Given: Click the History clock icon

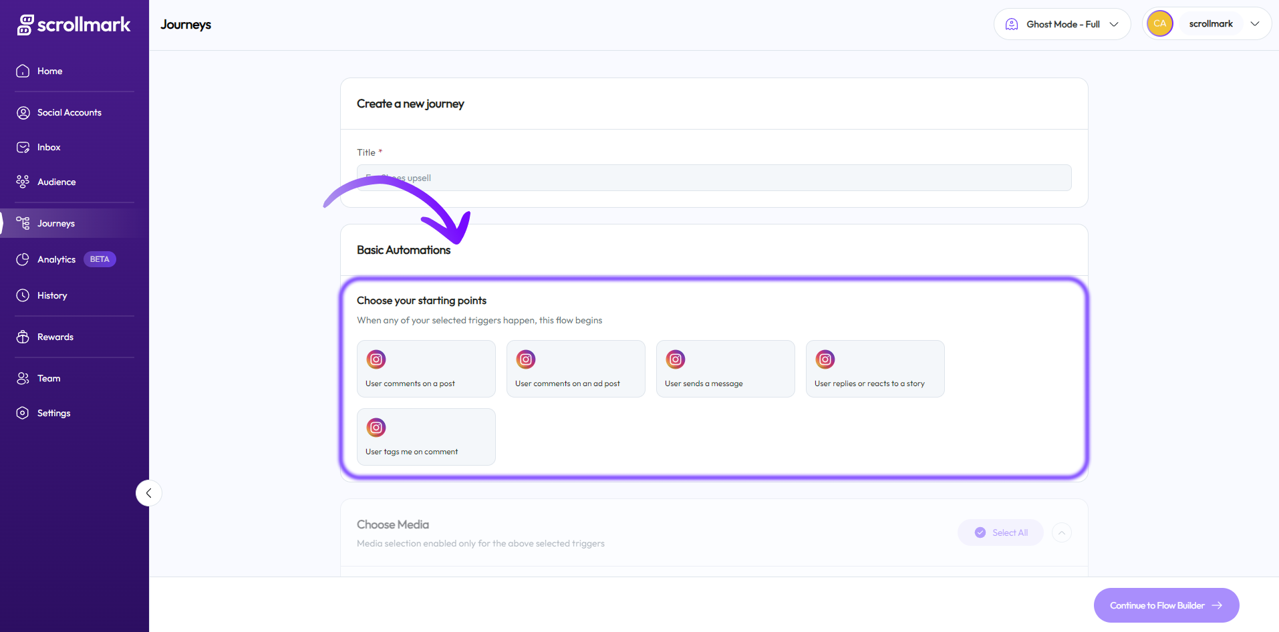Looking at the screenshot, I should [23, 295].
